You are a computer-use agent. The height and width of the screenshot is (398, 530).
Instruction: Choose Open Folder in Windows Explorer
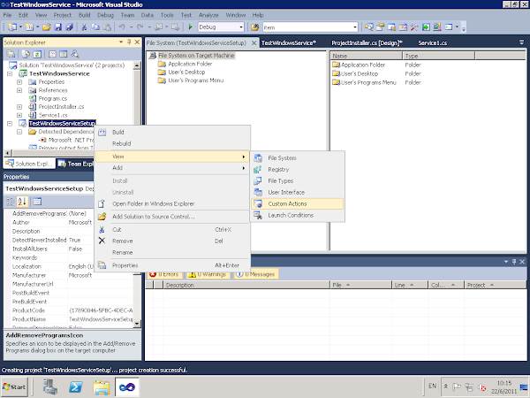pyautogui.click(x=173, y=203)
